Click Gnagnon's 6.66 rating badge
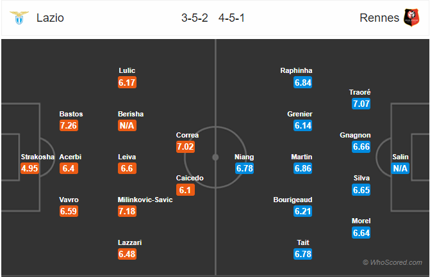Image resolution: width=430 pixels, height=277 pixels. (361, 146)
